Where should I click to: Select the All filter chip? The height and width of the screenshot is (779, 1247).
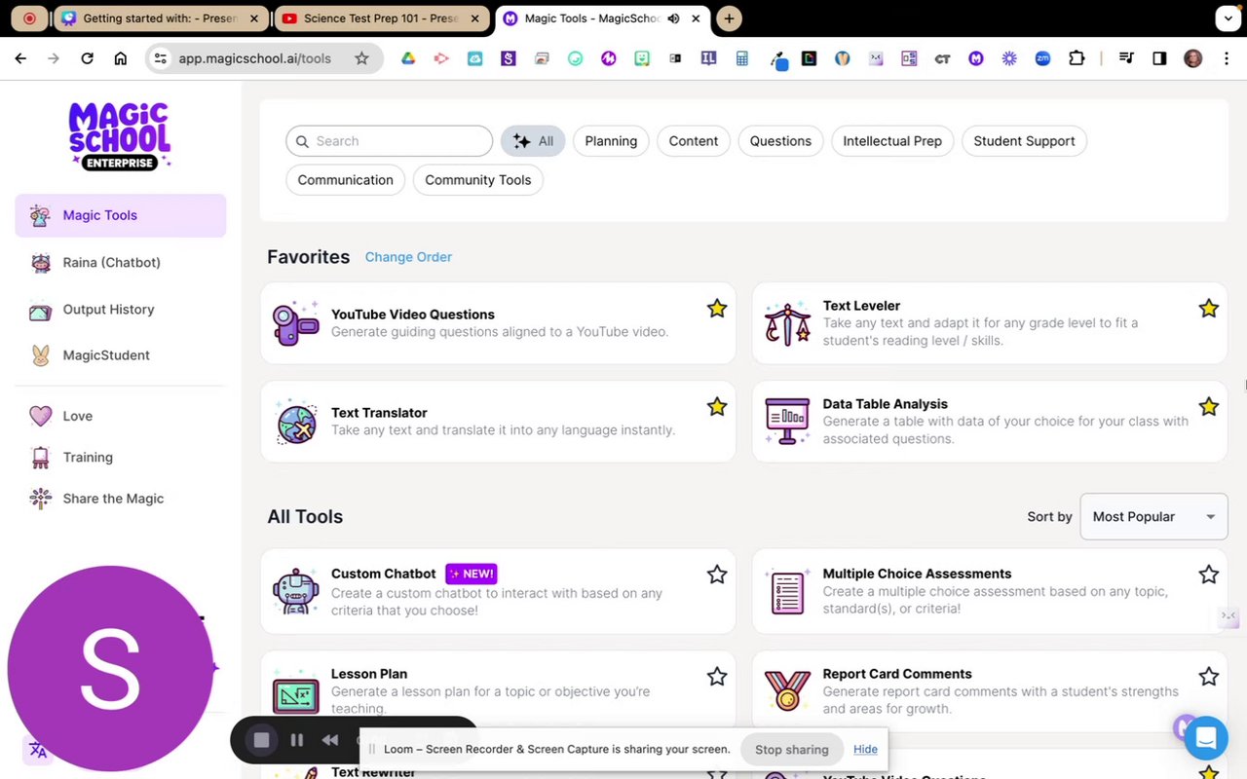pos(533,141)
